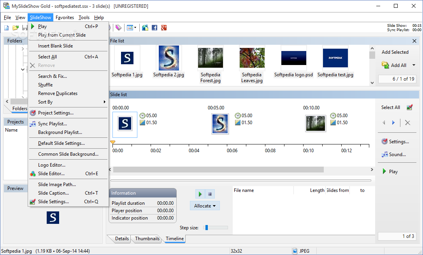This screenshot has height=255, width=423.
Task: Switch to the Thumbnails tab
Action: [147, 239]
